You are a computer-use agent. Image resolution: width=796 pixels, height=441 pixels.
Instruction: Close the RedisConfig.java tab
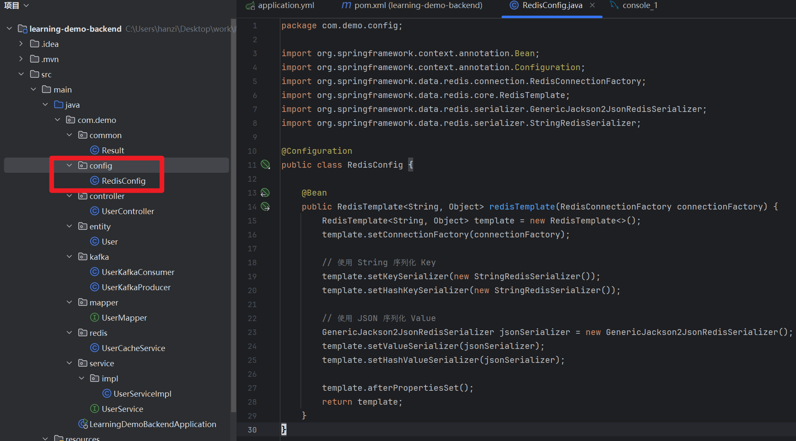[592, 5]
